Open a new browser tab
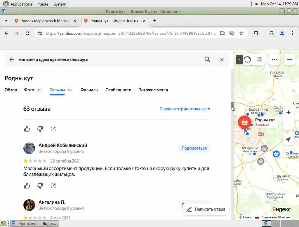 pyautogui.click(x=155, y=21)
